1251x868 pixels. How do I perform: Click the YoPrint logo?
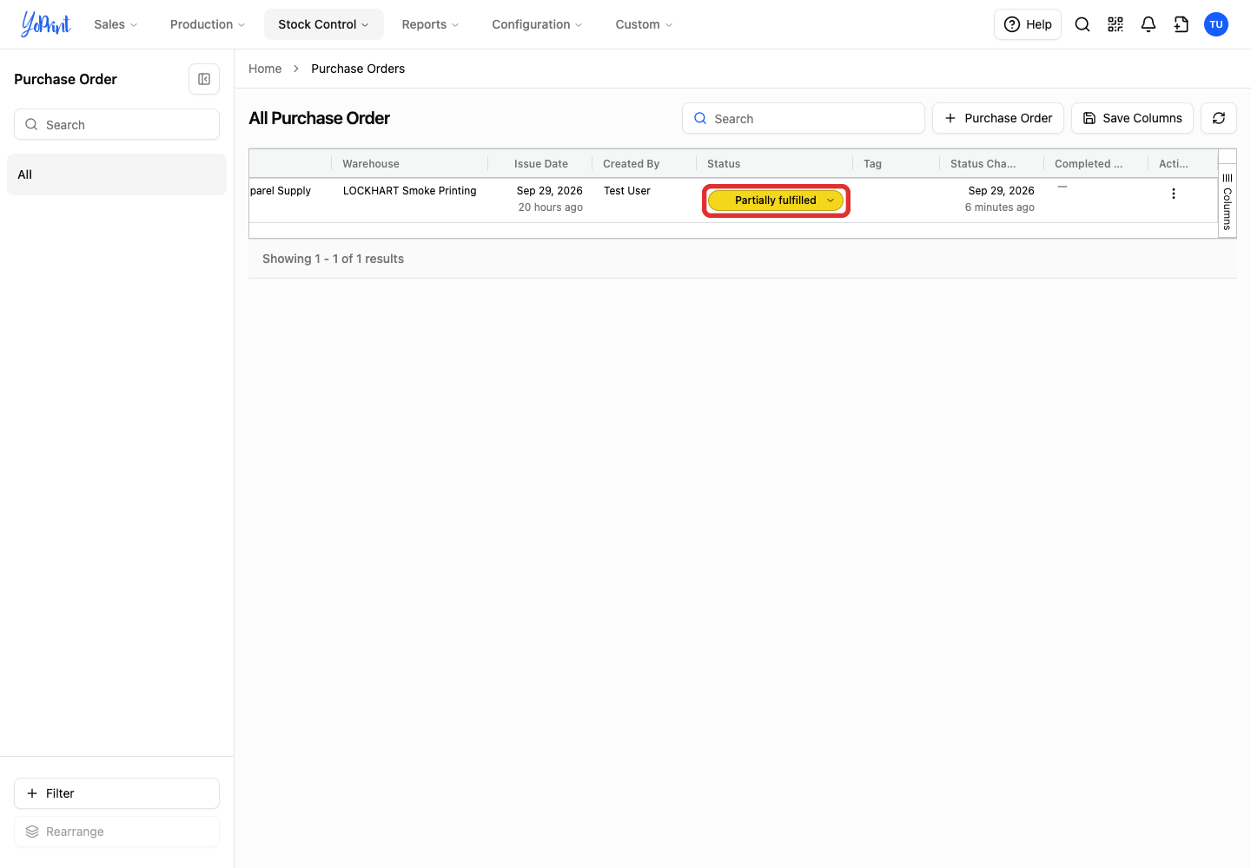tap(46, 24)
